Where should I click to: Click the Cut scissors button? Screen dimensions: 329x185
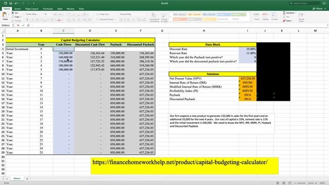[x=15, y=13]
